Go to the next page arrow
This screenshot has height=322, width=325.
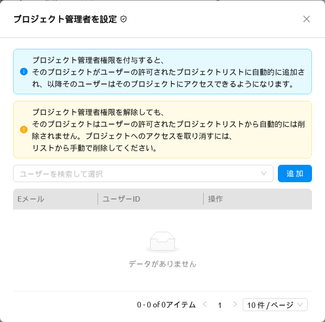click(235, 305)
